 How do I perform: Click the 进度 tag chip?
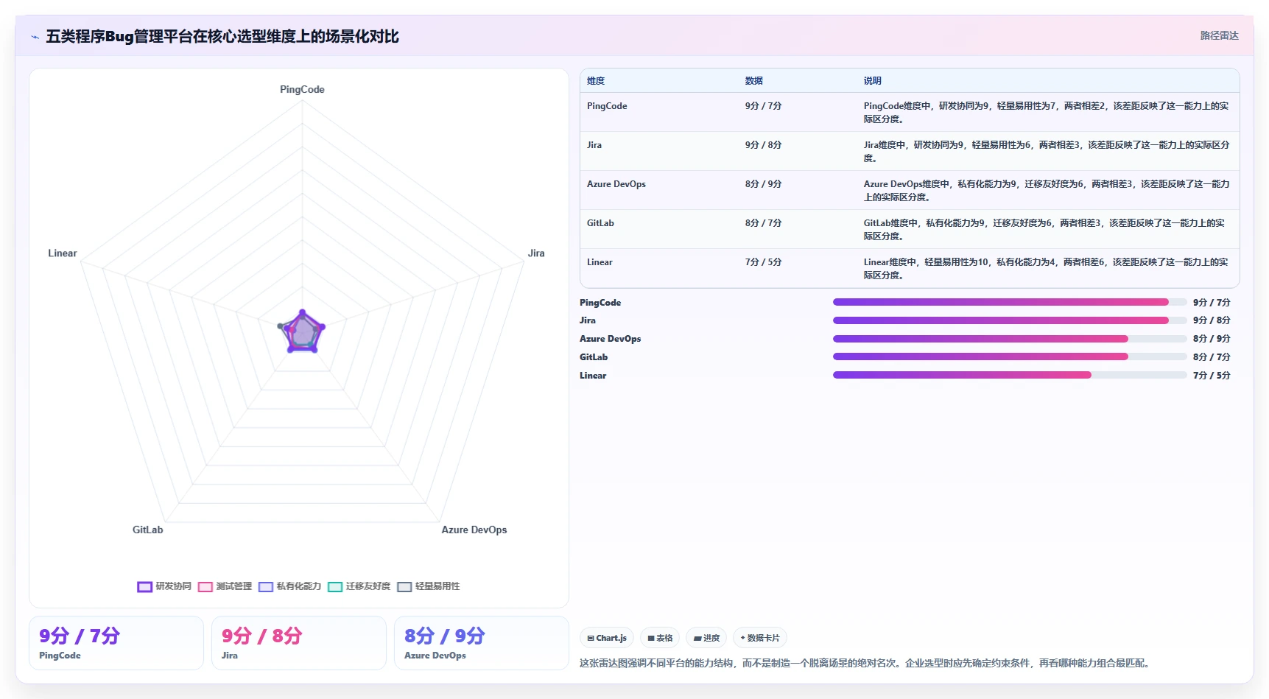coord(706,638)
